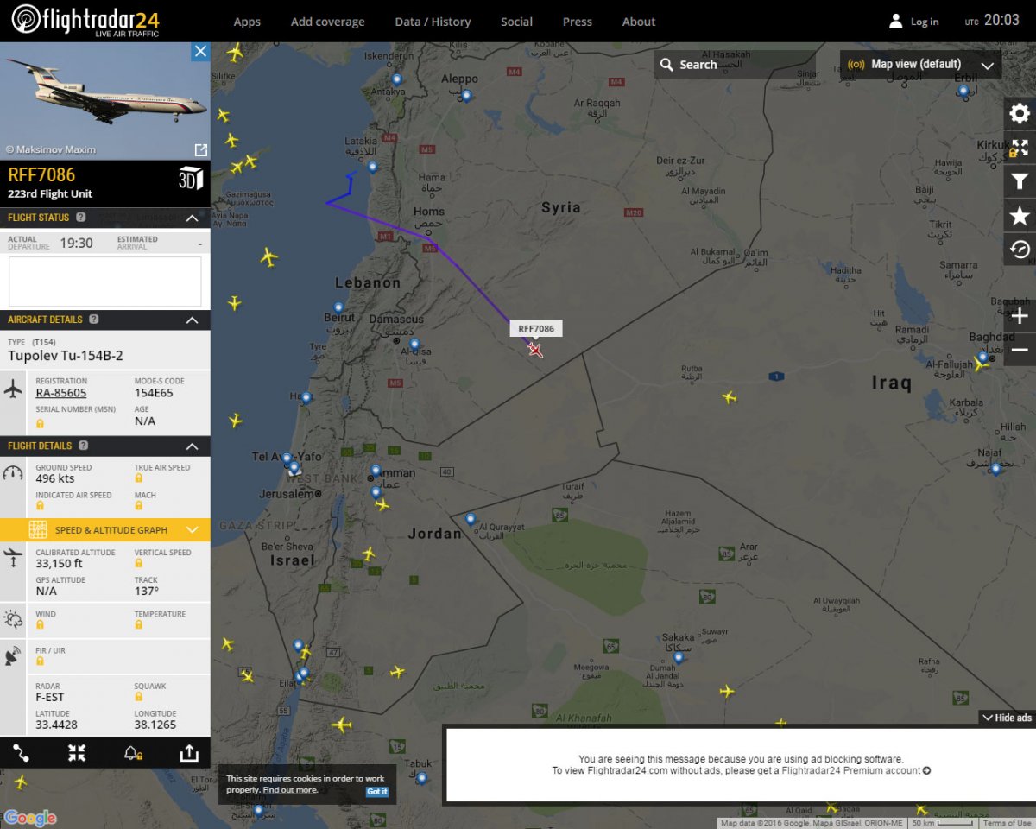Click lock icon under Wind

point(41,625)
